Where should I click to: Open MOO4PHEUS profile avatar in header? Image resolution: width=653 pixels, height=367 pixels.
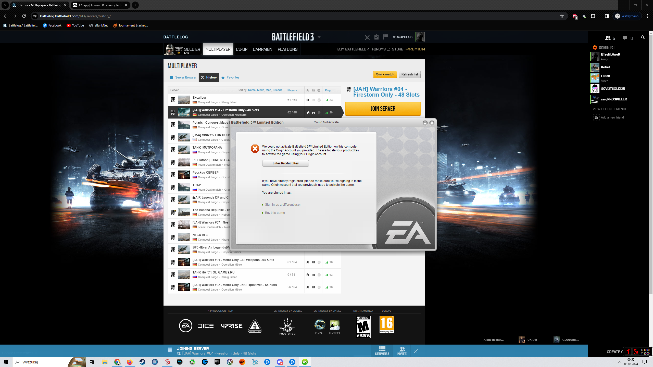[420, 37]
